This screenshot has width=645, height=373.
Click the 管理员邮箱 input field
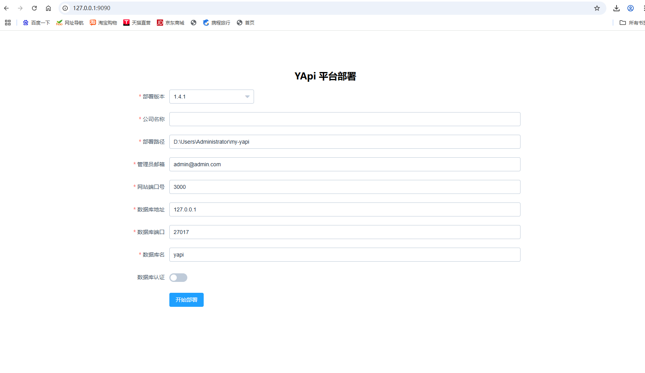(x=345, y=164)
